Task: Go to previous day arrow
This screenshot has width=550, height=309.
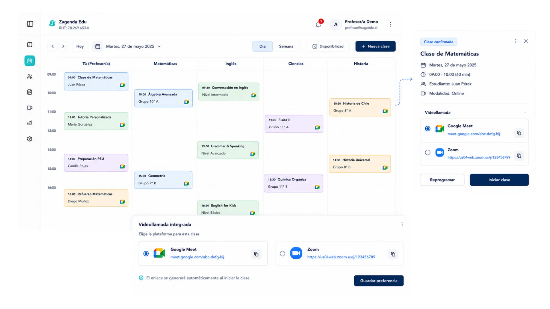Action: tap(53, 46)
